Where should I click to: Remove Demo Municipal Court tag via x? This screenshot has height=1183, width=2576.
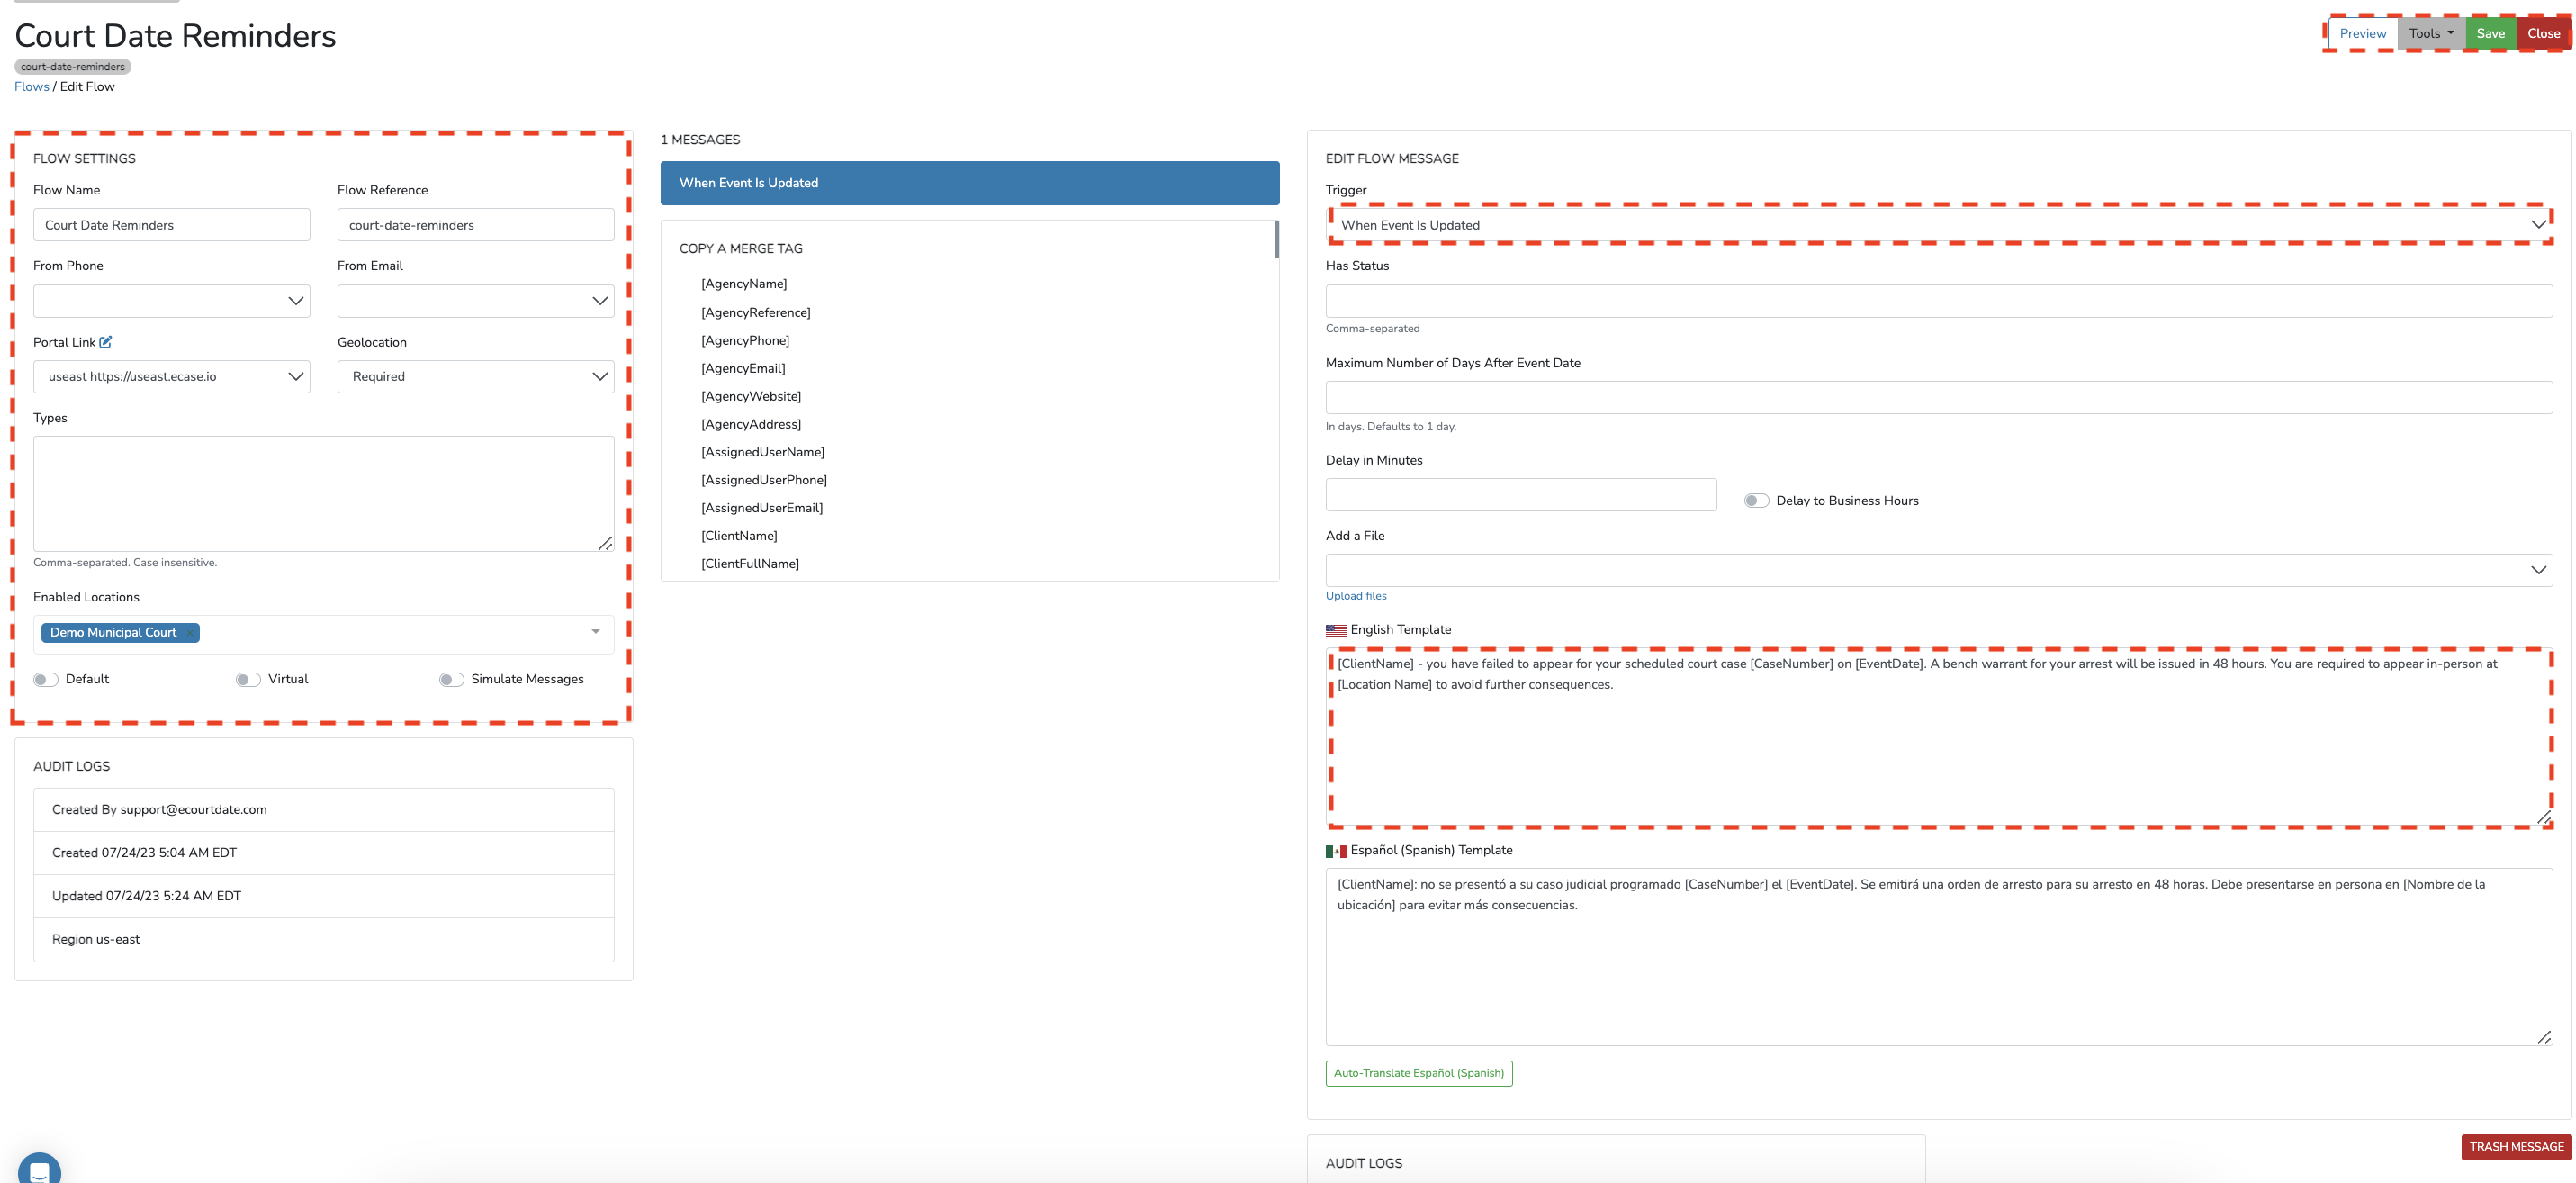[190, 633]
